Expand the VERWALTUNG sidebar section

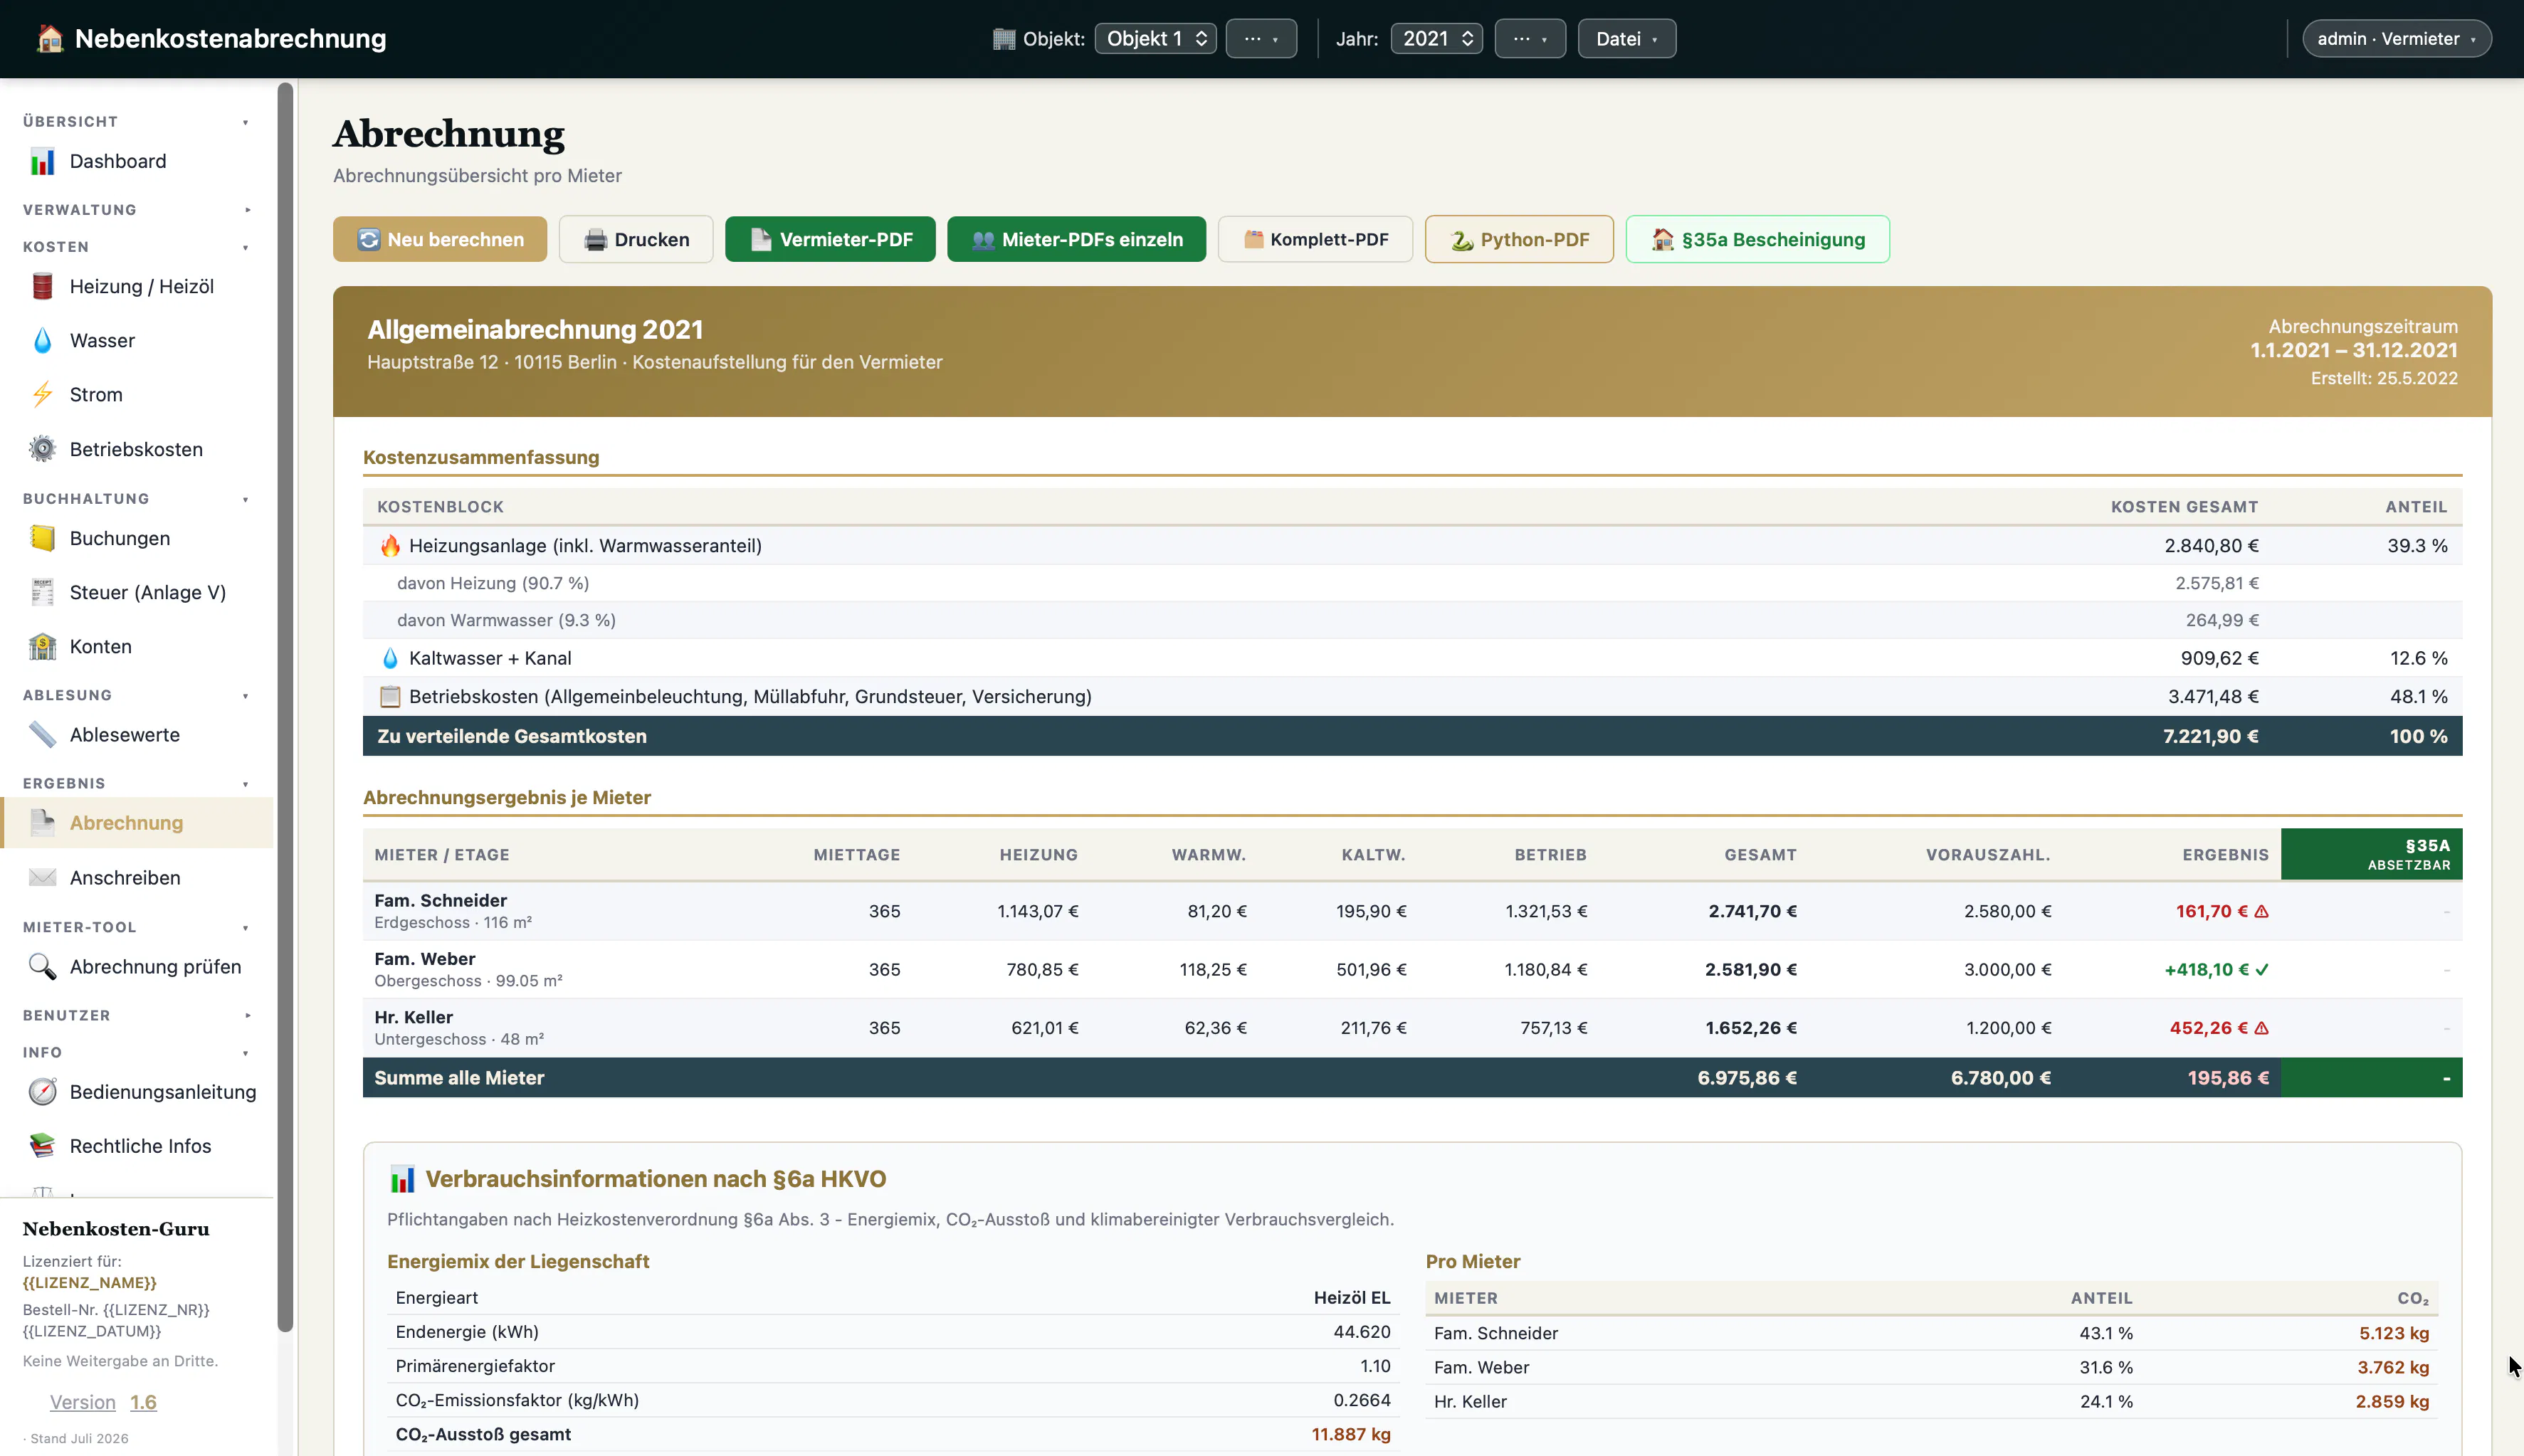coord(137,210)
